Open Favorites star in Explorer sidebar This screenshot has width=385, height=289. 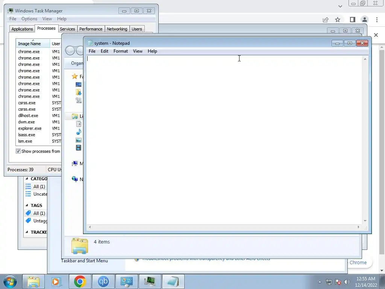pos(75,76)
